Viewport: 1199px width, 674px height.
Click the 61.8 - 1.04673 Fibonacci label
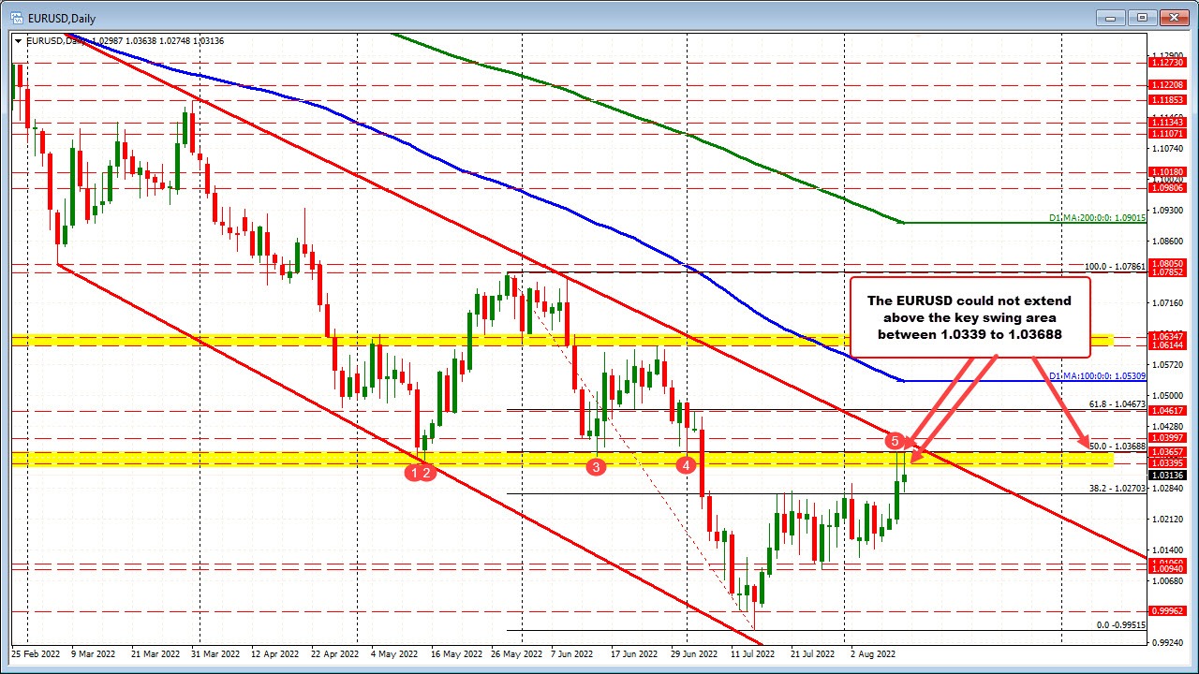point(1117,404)
